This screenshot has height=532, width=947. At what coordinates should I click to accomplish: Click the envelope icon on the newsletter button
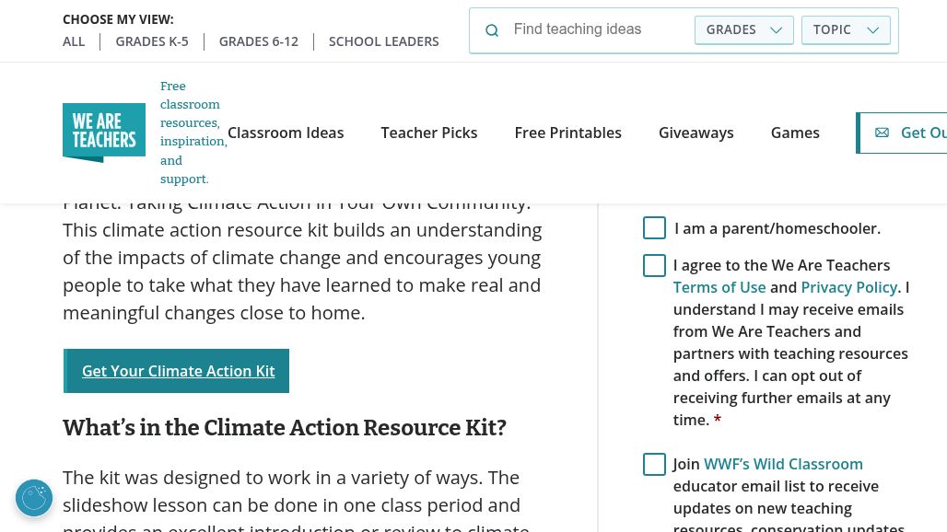(882, 133)
